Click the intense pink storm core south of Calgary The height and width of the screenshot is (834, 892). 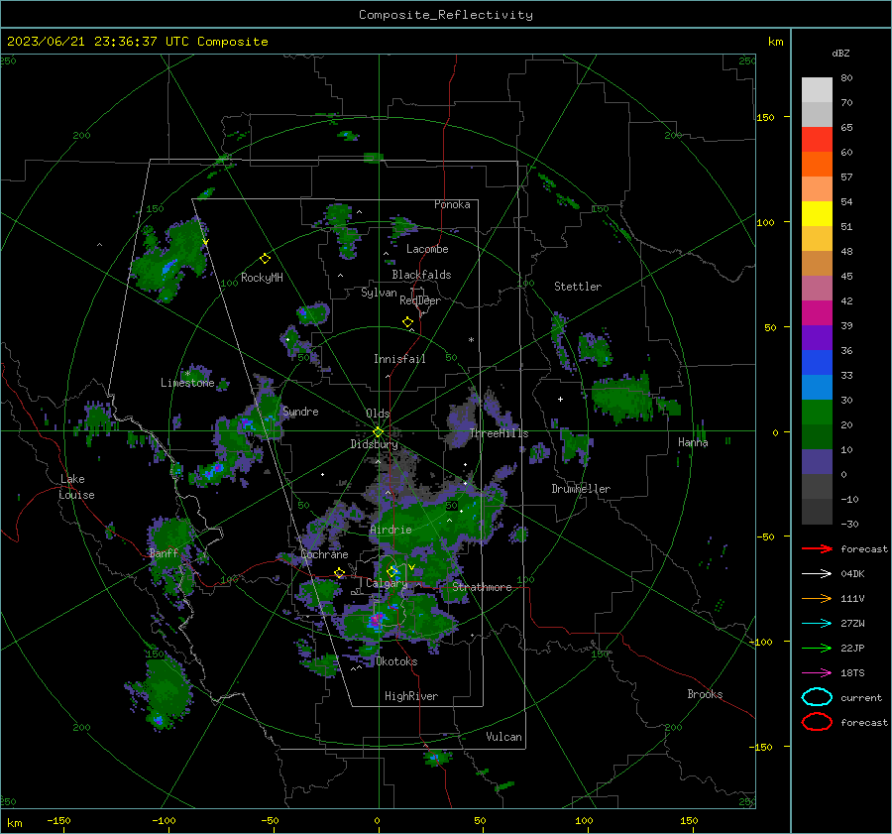376,620
